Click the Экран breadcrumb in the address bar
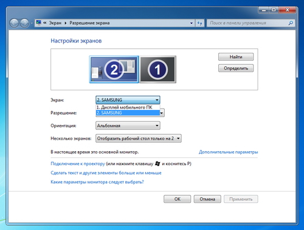 pyautogui.click(x=55, y=23)
